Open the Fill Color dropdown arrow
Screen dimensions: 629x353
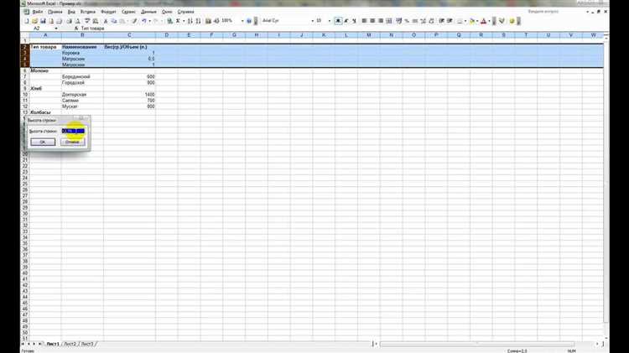pos(477,21)
